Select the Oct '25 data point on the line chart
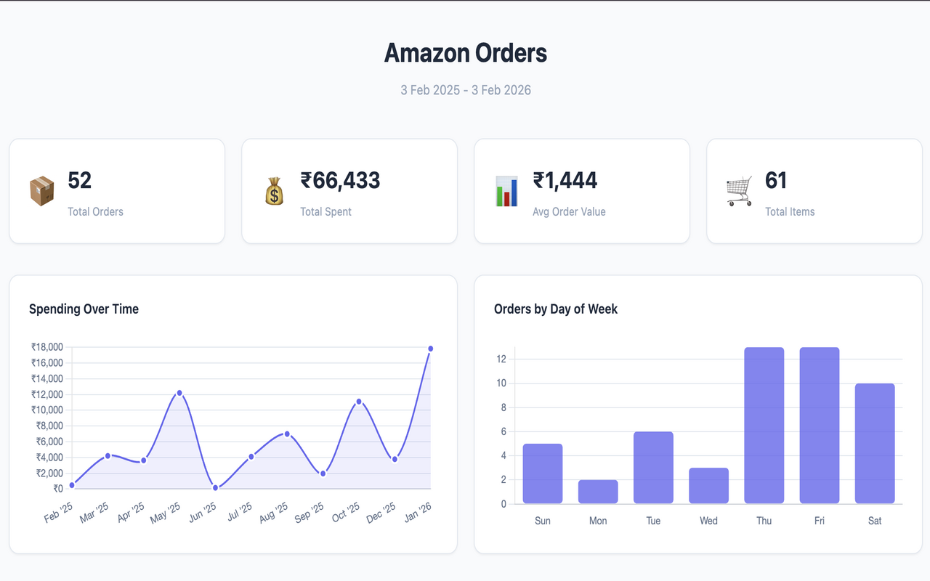 (358, 400)
